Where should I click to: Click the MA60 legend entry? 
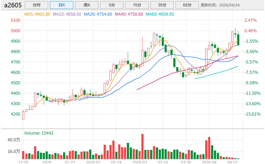pos(160,14)
